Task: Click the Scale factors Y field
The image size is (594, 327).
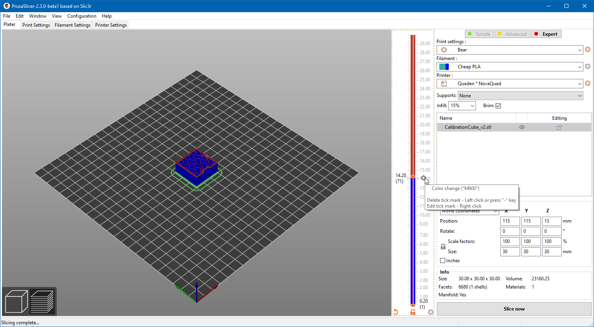Action: 531,241
